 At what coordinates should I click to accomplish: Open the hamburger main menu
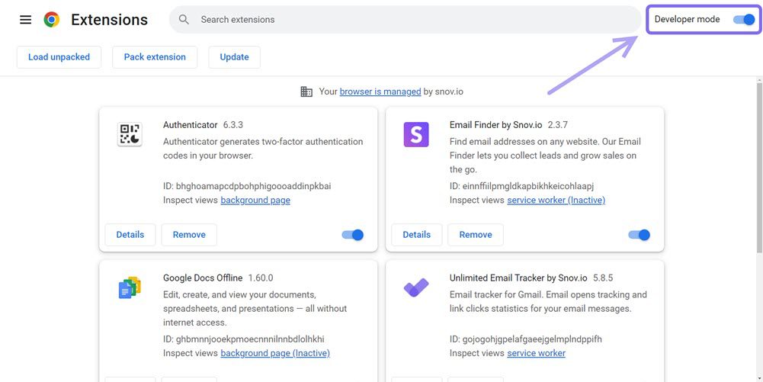tap(25, 20)
